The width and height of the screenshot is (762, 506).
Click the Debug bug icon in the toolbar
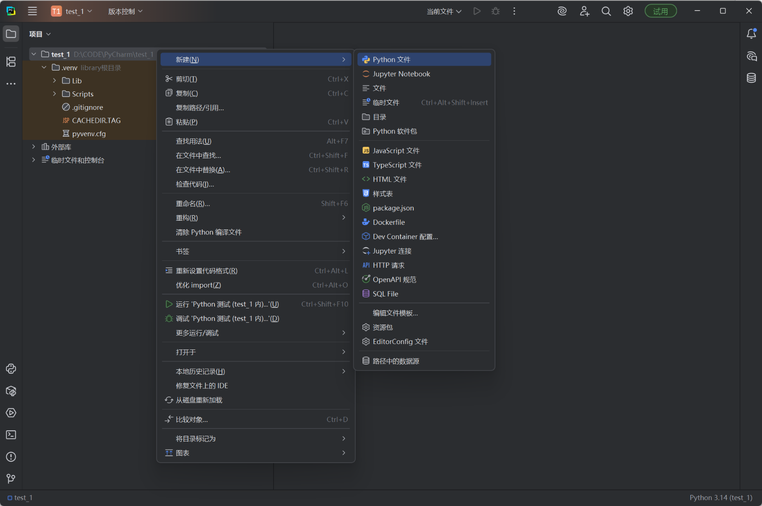pyautogui.click(x=496, y=11)
